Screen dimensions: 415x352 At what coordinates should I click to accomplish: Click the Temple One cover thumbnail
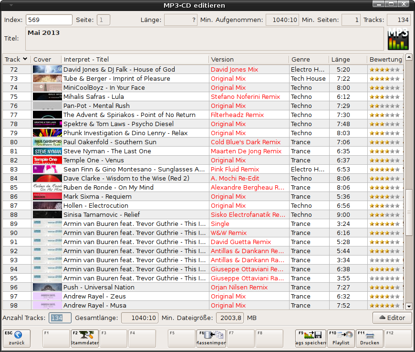(x=47, y=160)
